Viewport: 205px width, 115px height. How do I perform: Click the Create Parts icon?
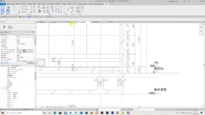pos(78,11)
